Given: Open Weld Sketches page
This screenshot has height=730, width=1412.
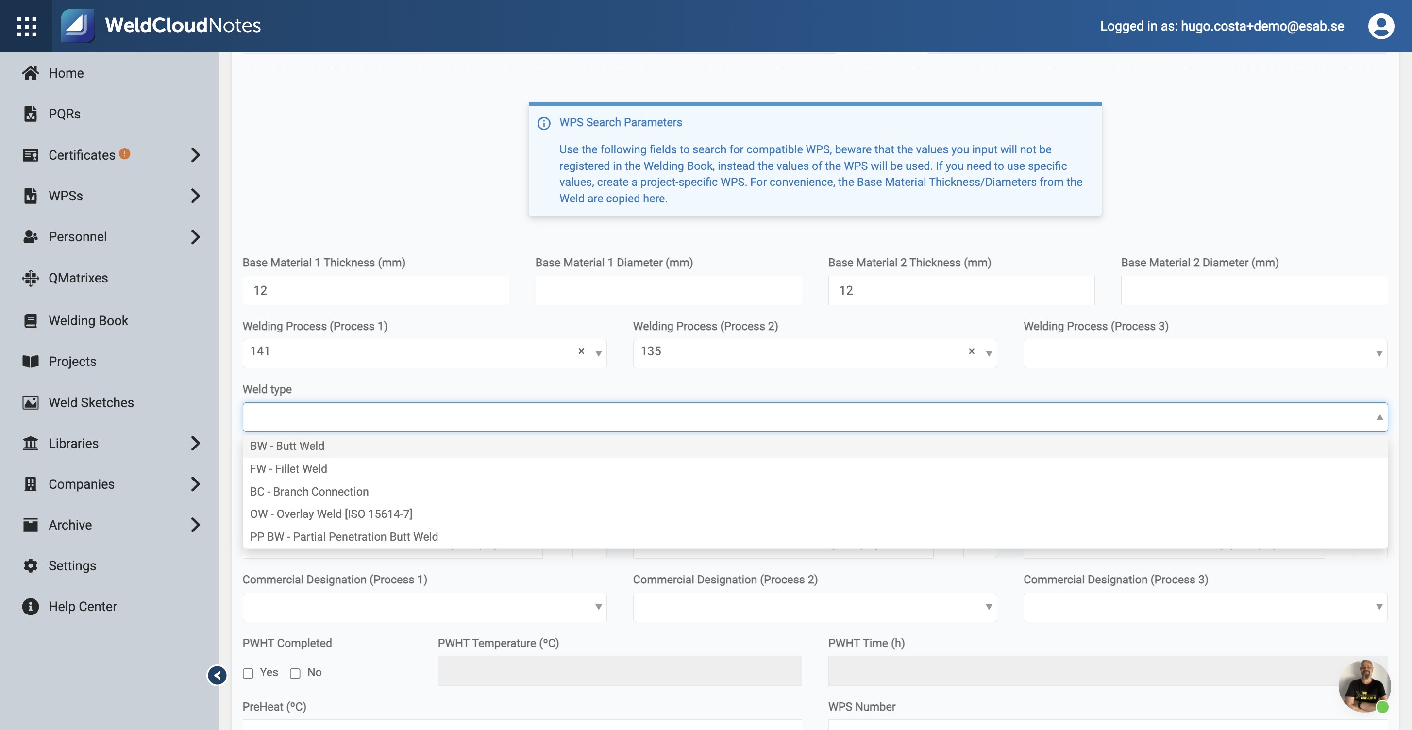Looking at the screenshot, I should pyautogui.click(x=91, y=402).
